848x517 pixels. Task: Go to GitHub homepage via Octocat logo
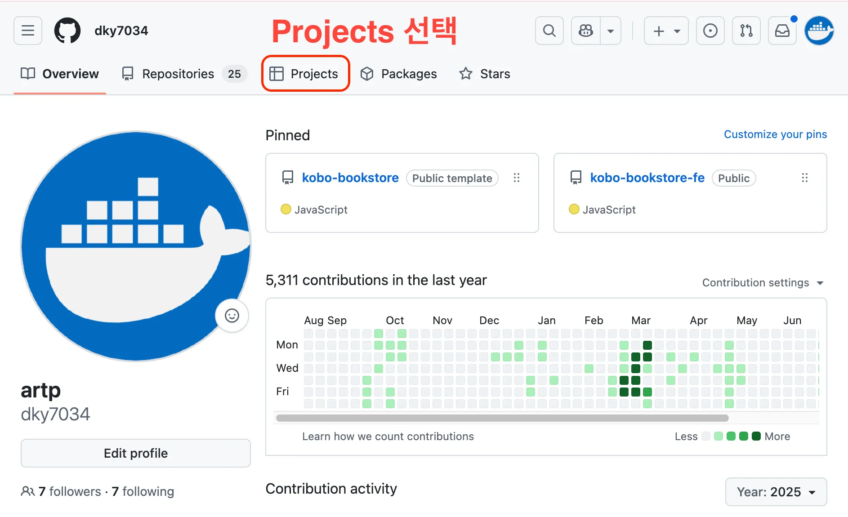pos(67,31)
